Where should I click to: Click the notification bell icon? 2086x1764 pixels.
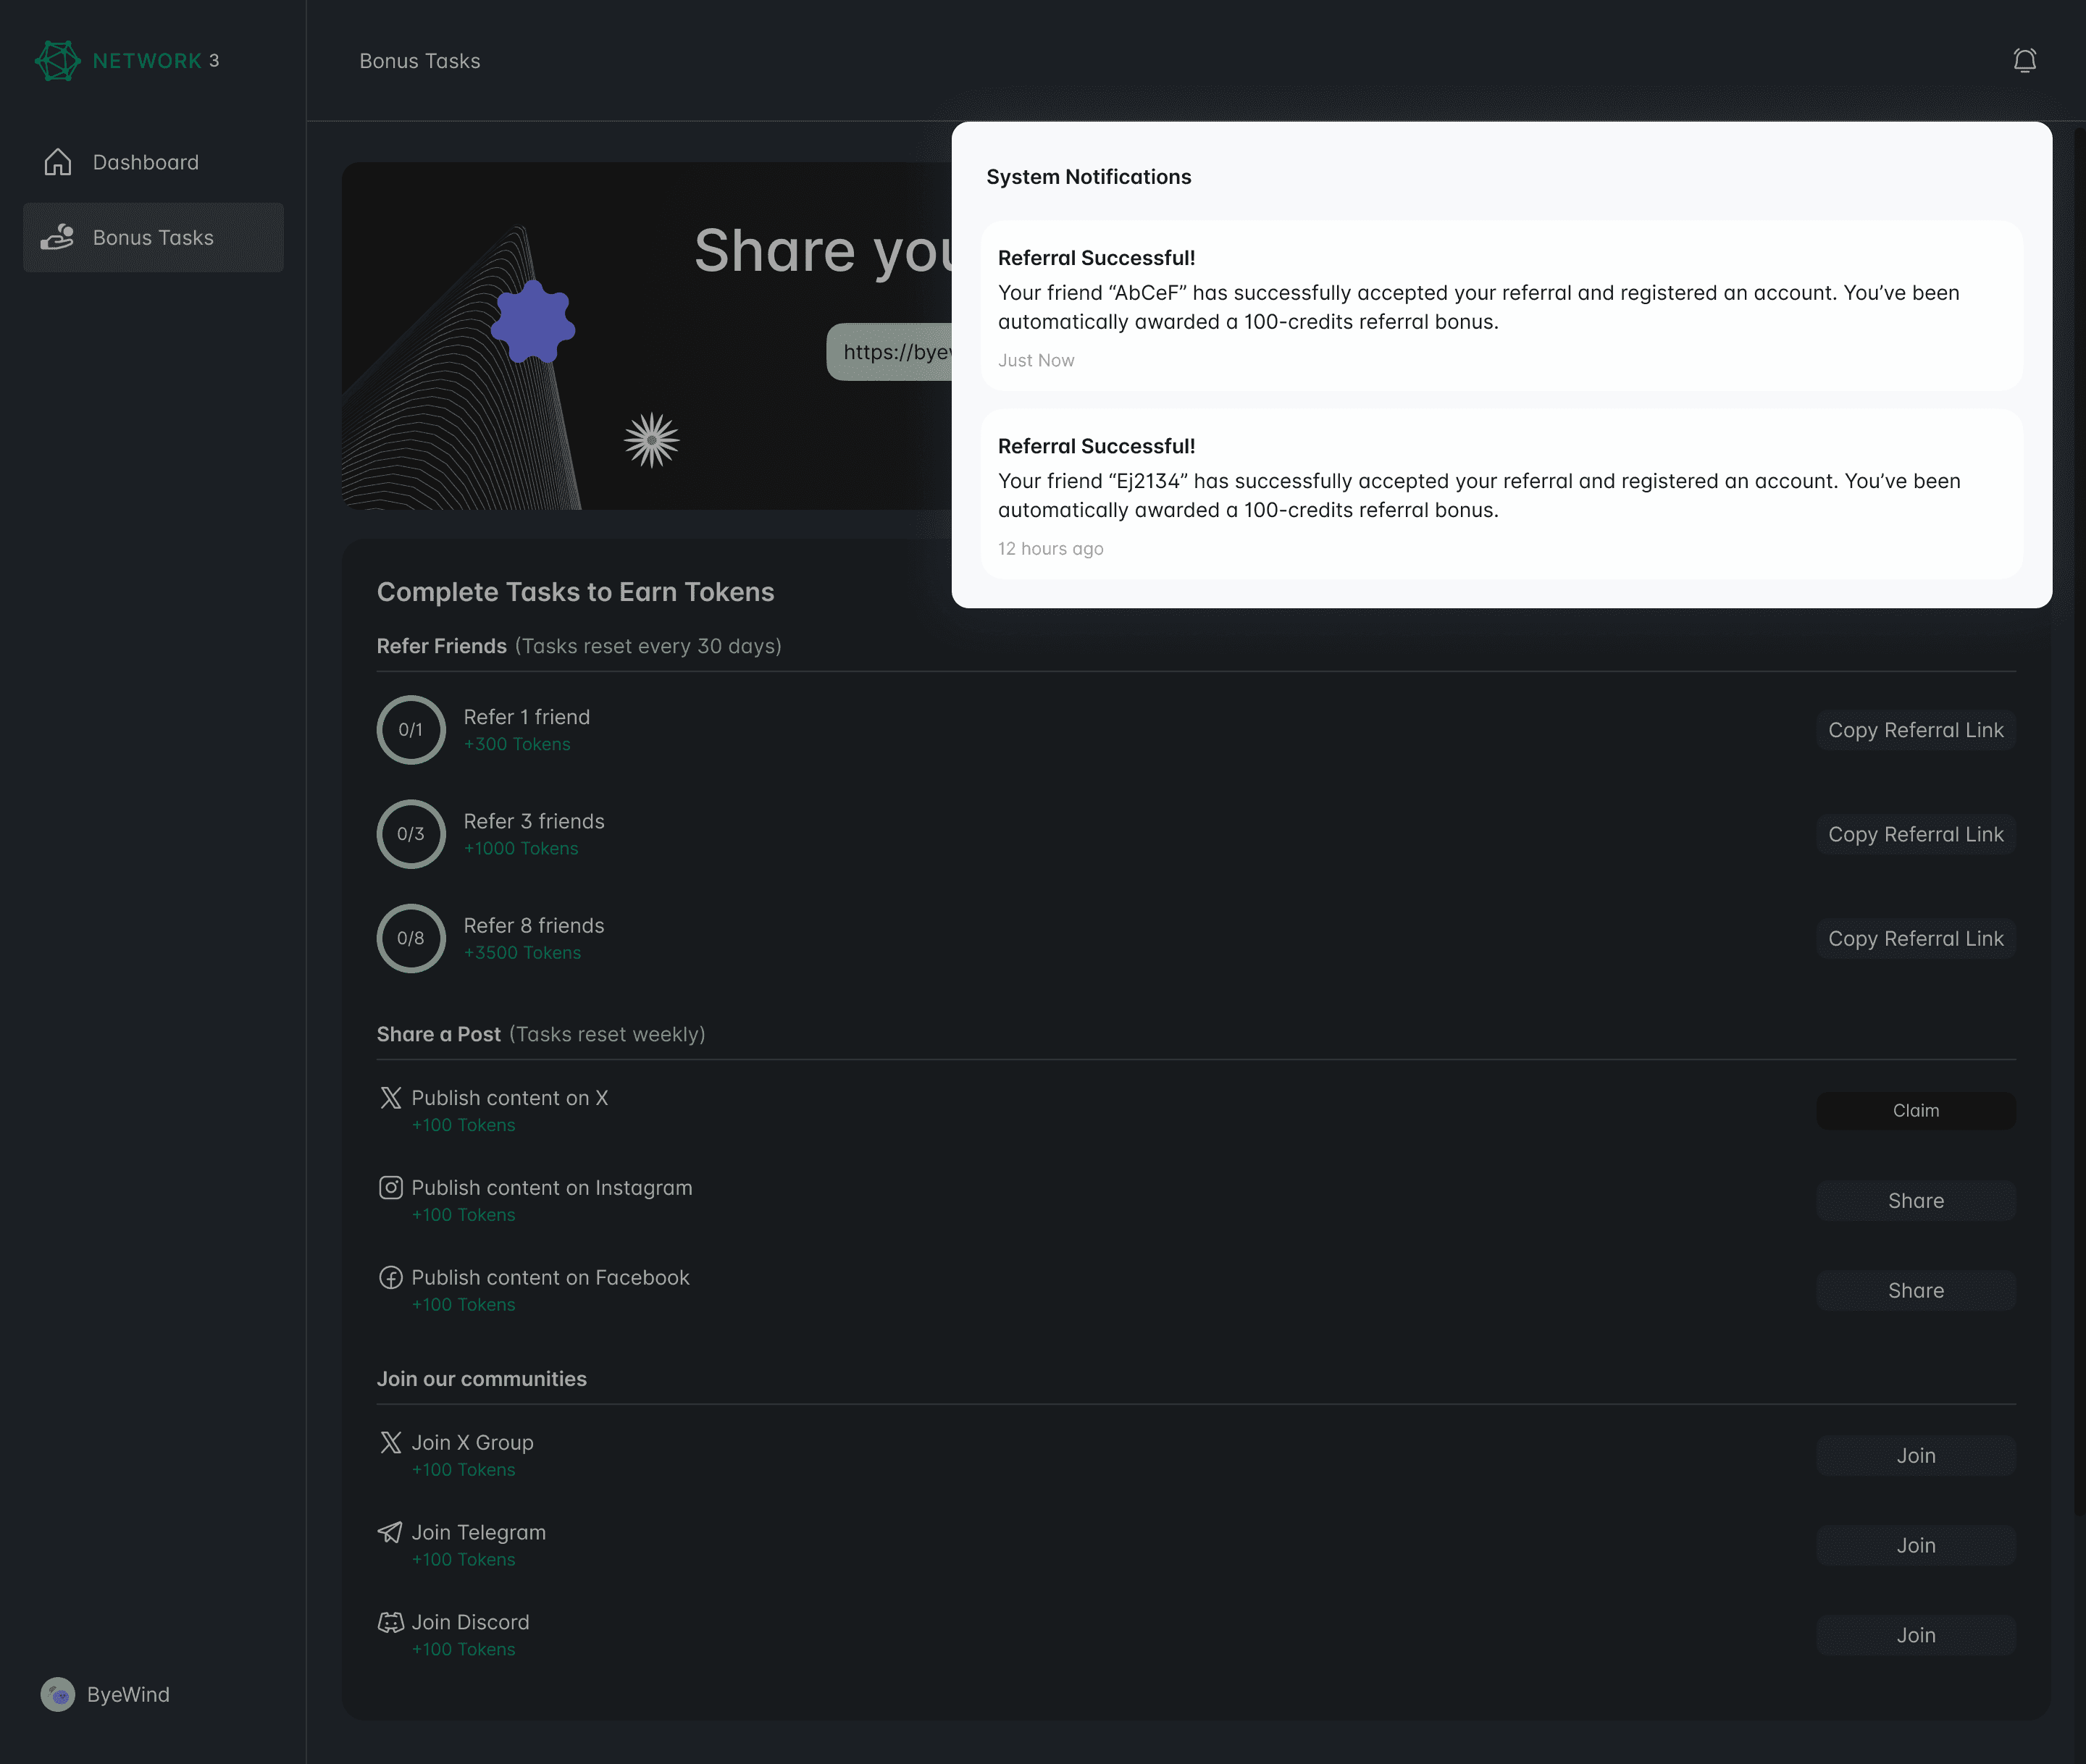tap(2024, 61)
